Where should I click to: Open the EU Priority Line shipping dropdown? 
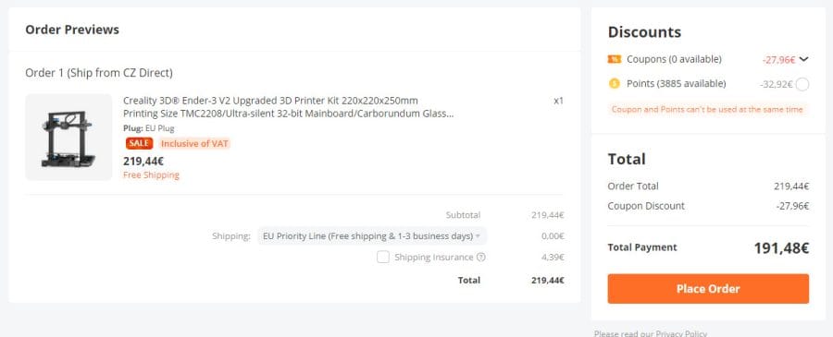[372, 236]
